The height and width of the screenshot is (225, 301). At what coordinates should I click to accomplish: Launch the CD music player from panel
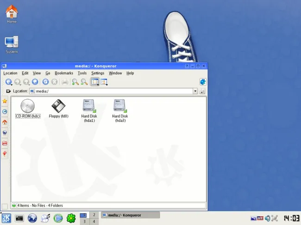45,218
